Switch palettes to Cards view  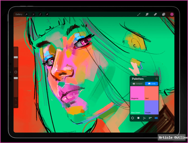click(x=151, y=83)
